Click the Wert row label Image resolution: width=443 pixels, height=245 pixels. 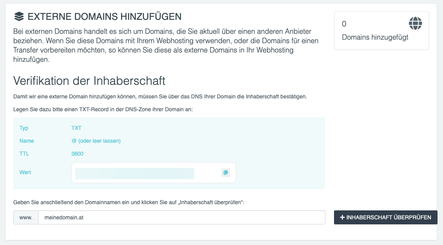pyautogui.click(x=25, y=172)
